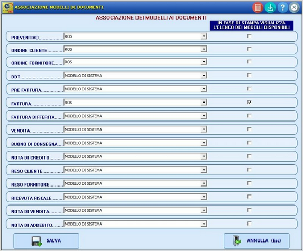Expand the DDT model dropdown
The height and width of the screenshot is (251, 303).
tap(204, 75)
